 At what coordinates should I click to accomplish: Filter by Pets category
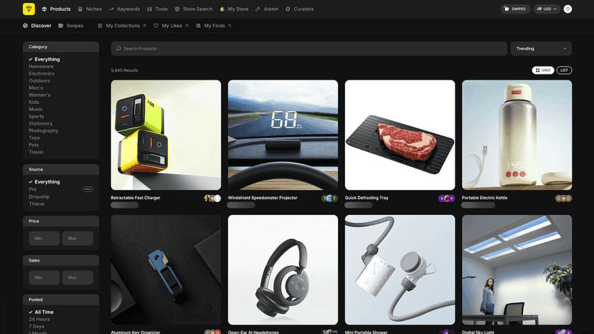click(x=34, y=145)
